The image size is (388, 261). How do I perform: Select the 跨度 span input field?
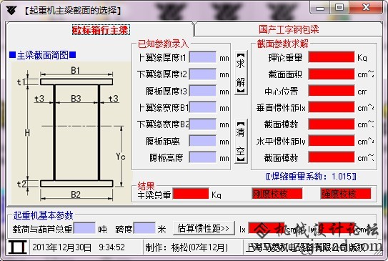(145, 228)
